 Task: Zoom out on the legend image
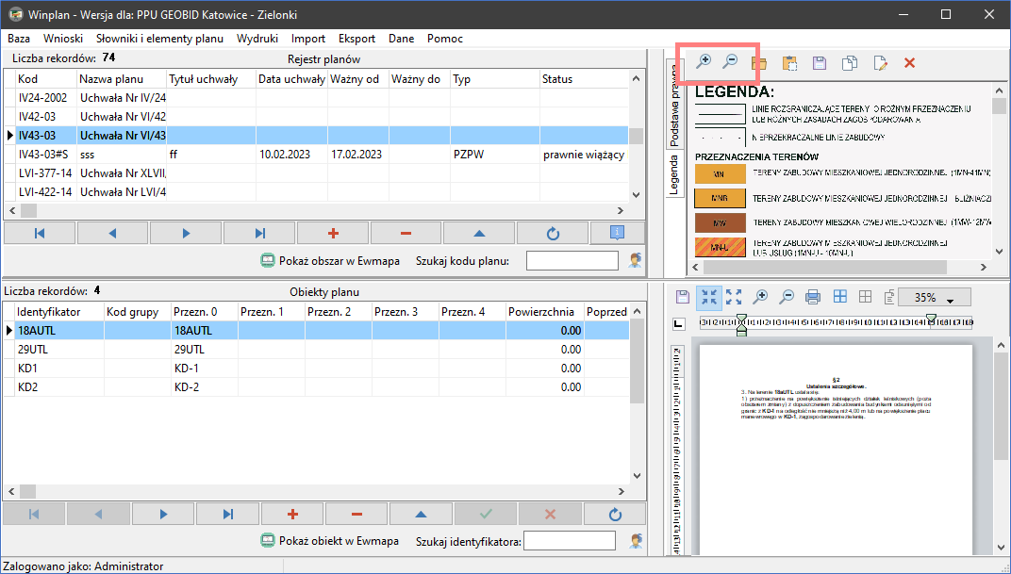(x=729, y=63)
